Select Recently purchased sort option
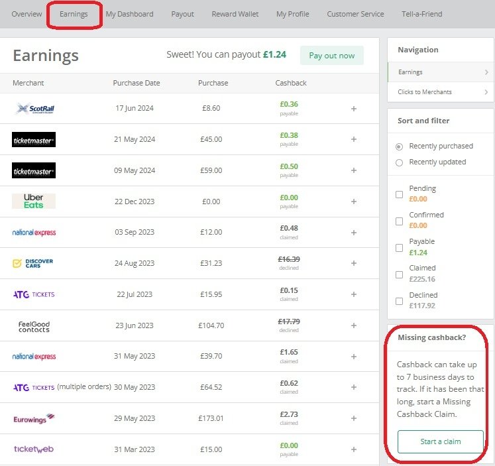The image size is (495, 466). pos(400,146)
